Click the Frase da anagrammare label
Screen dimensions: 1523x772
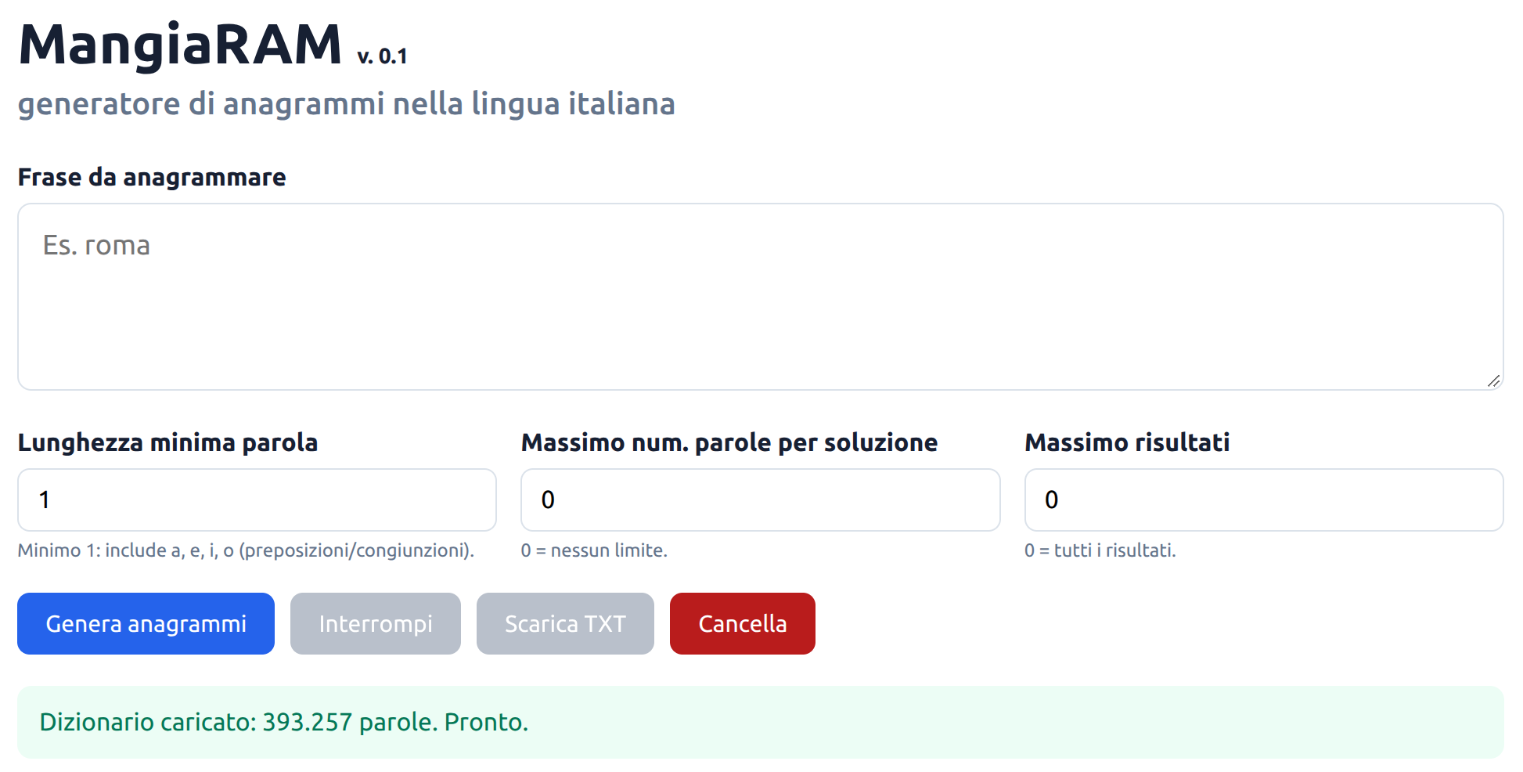(152, 177)
